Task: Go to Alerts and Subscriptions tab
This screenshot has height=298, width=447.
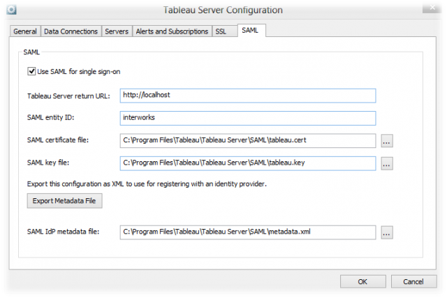Action: [172, 31]
